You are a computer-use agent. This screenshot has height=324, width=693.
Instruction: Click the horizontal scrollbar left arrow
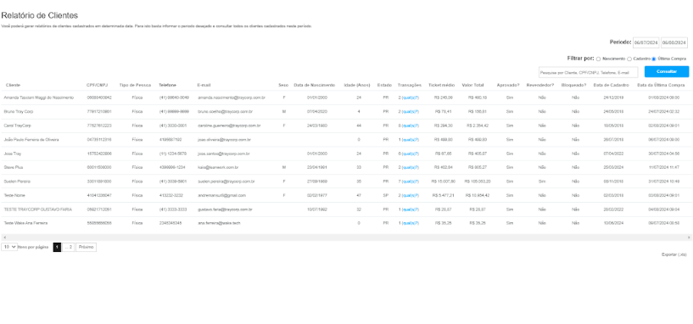click(x=4, y=237)
